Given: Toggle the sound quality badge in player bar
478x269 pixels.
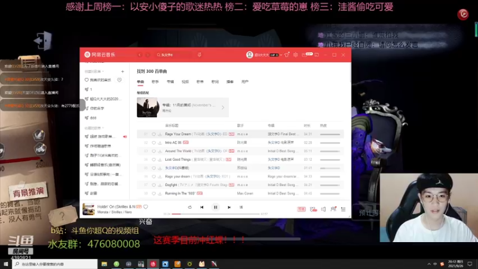Looking at the screenshot, I should [x=301, y=209].
